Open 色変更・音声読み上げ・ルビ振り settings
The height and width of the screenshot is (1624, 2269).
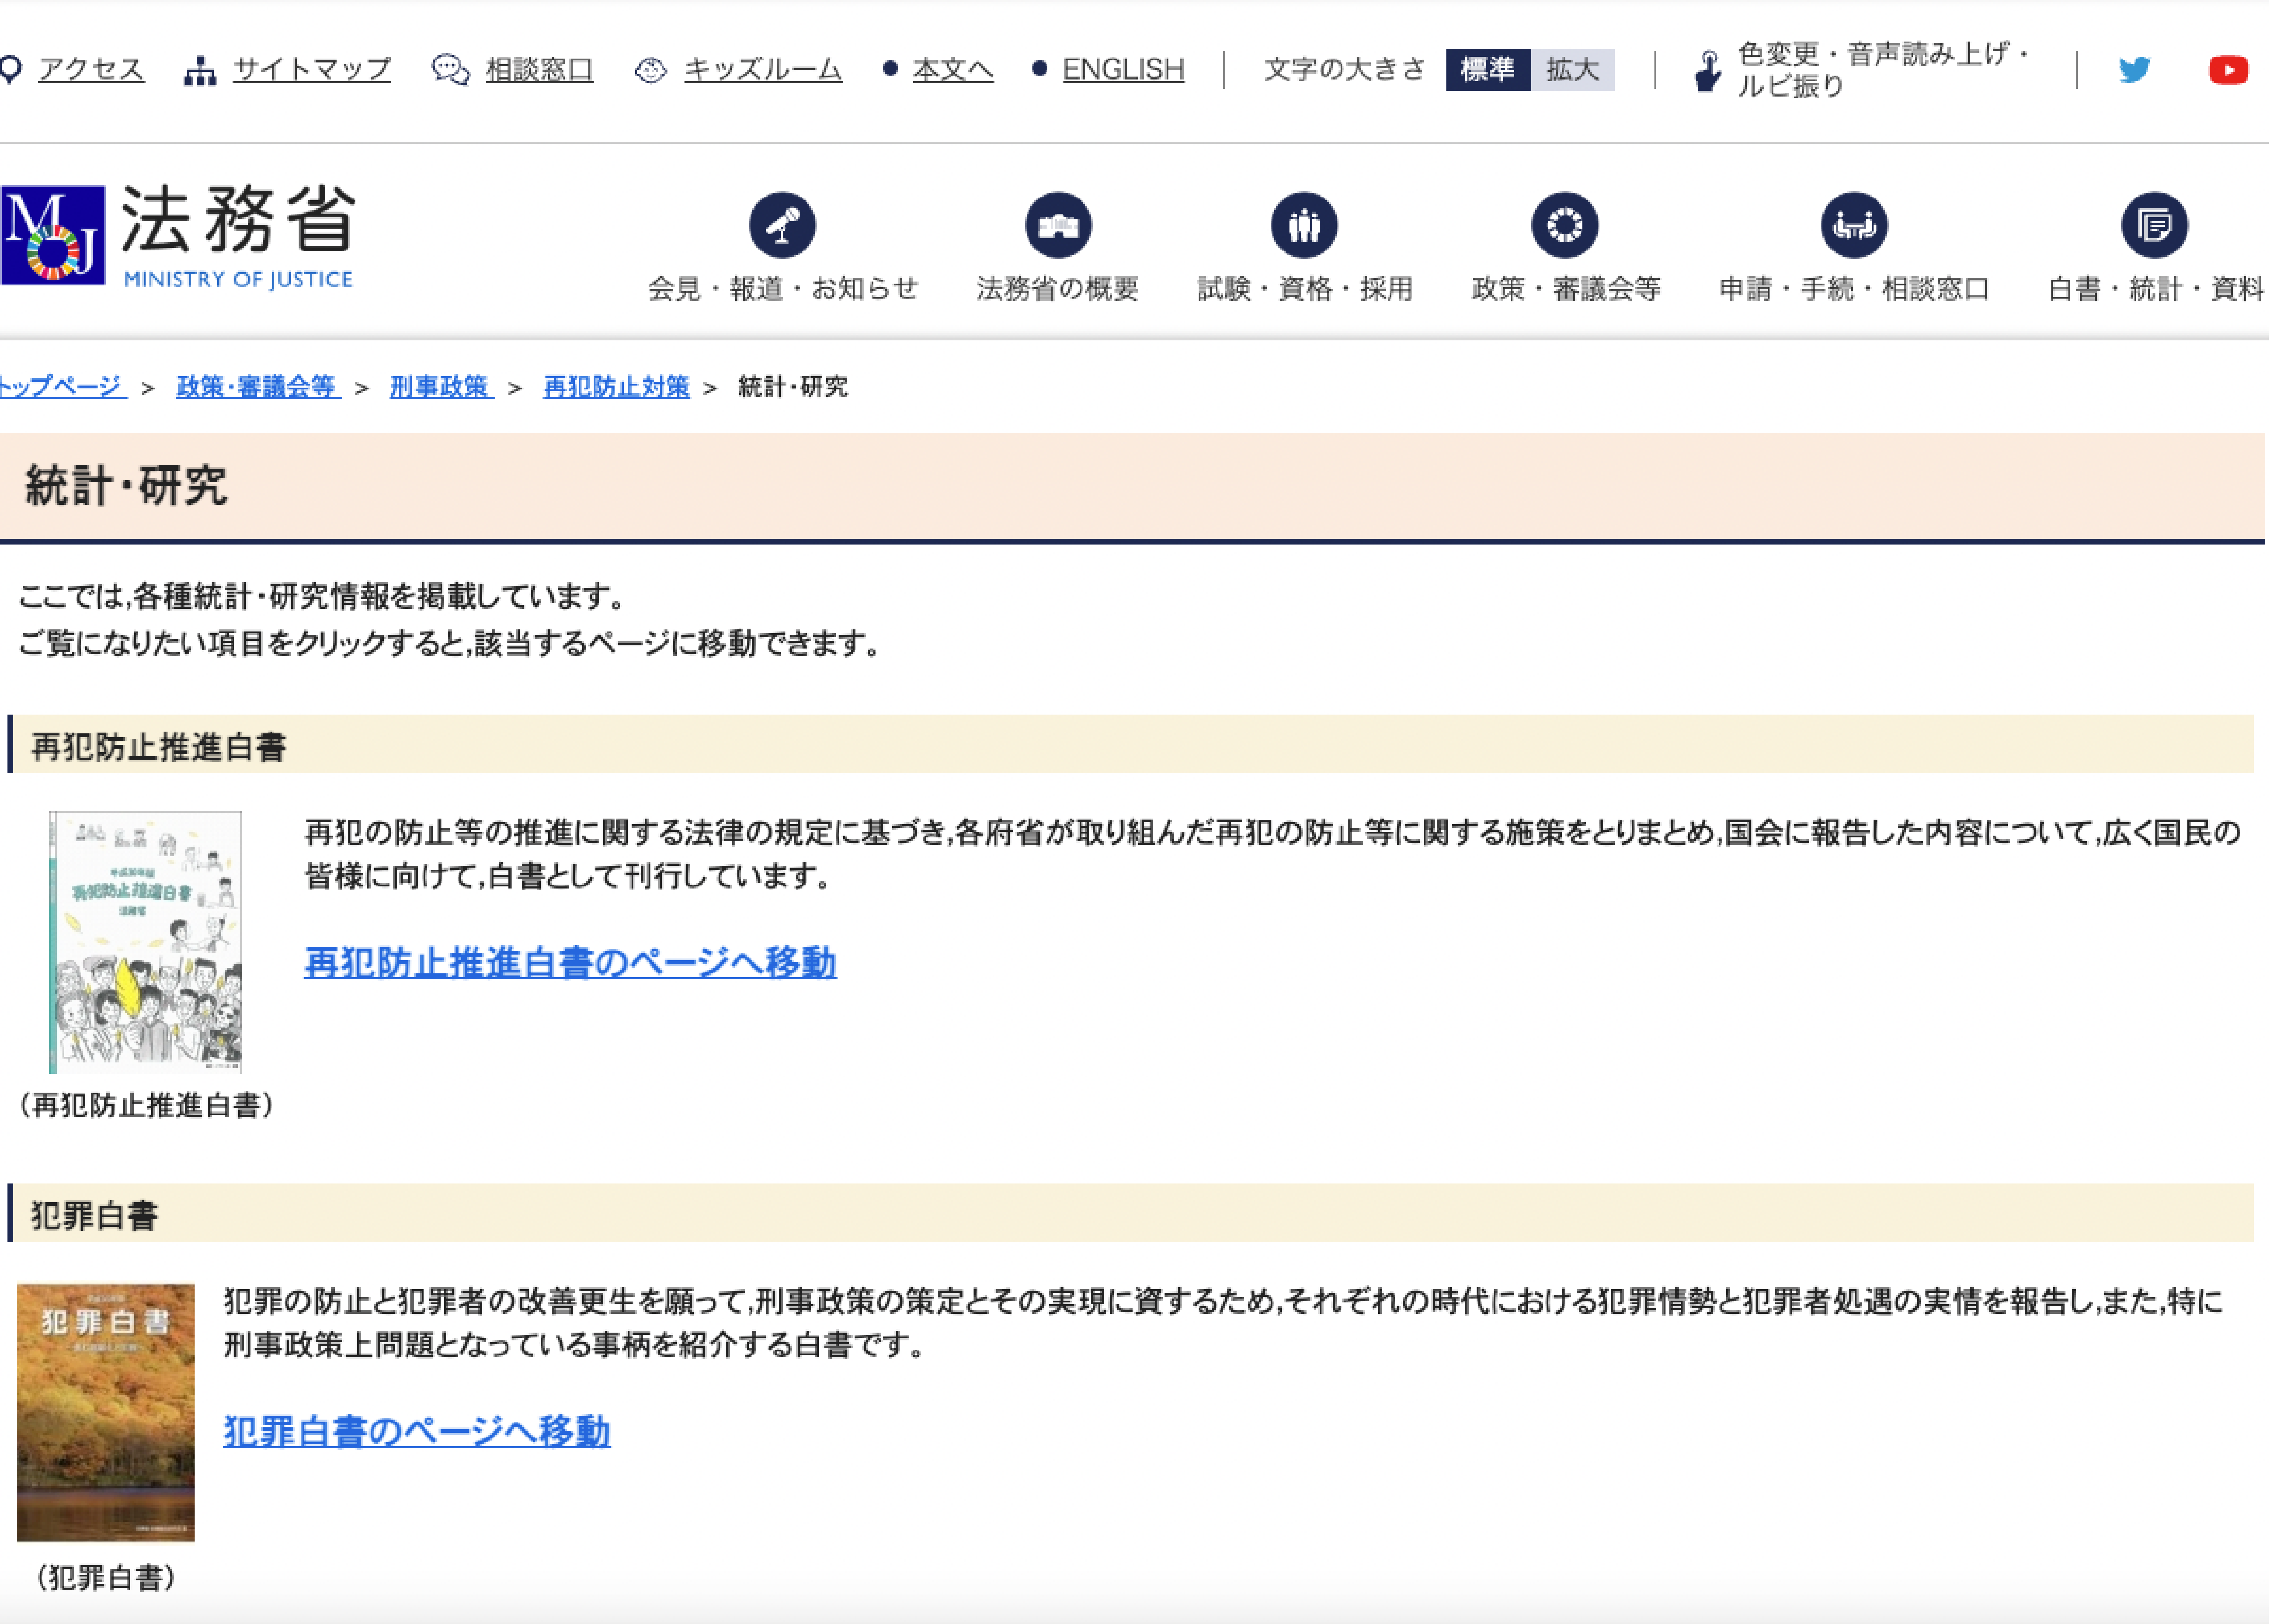1883,70
